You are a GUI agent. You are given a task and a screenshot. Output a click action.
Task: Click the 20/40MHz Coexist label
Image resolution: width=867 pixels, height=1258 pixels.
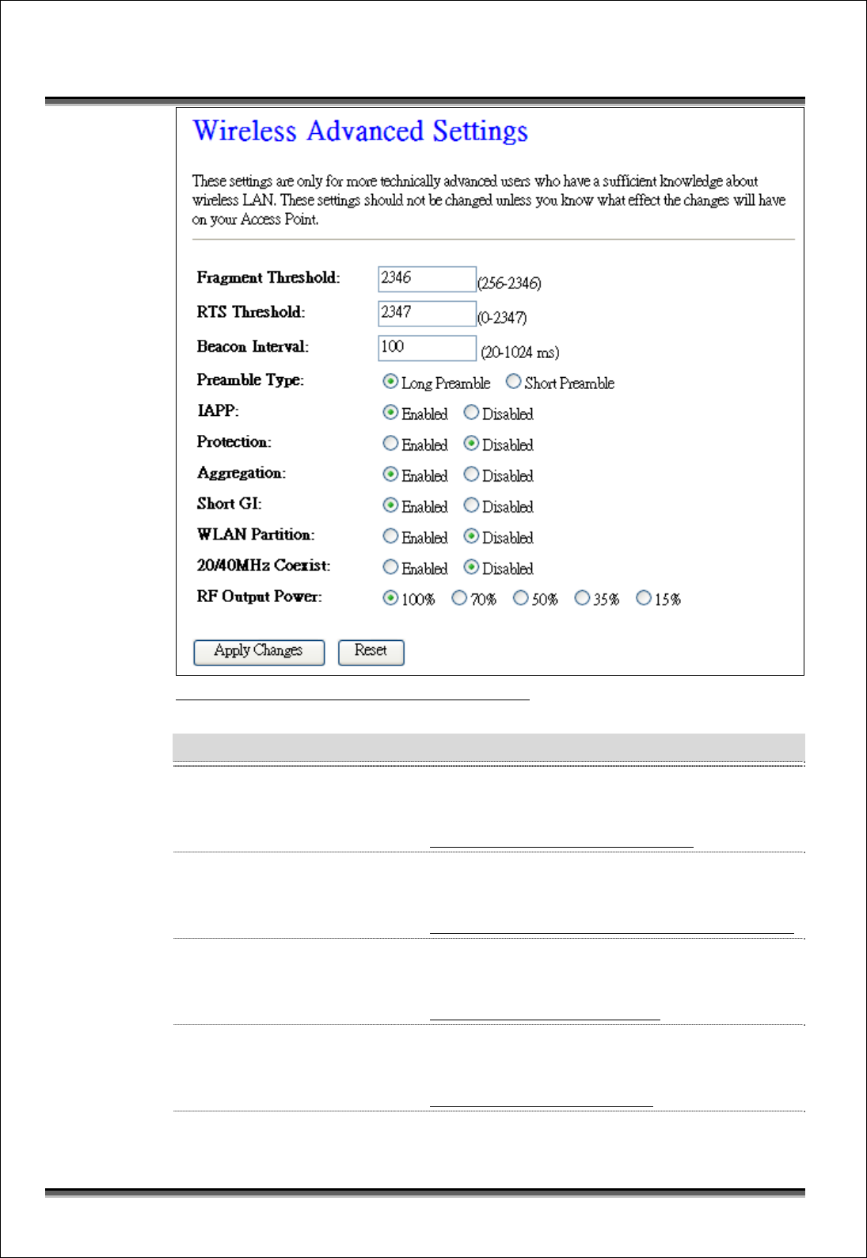tap(264, 566)
